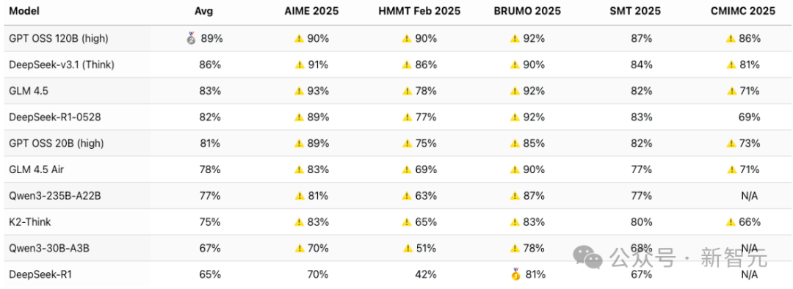
Task: Click the Model column header
Action: pyautogui.click(x=23, y=12)
